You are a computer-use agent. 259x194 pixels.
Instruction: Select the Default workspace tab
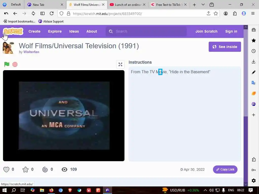(12, 5)
